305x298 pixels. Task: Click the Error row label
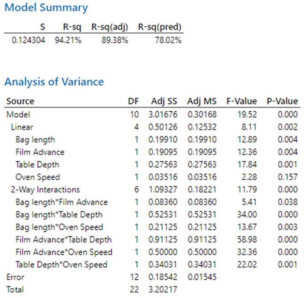tap(16, 277)
